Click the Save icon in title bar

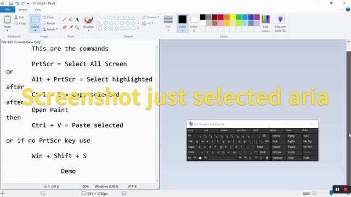click(x=11, y=3)
